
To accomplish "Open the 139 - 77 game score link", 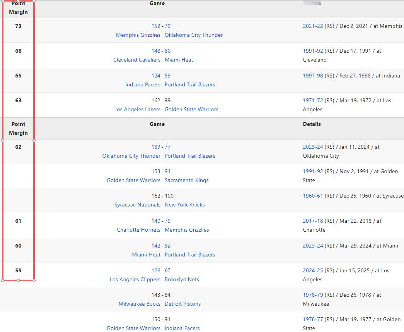I will pos(161,147).
